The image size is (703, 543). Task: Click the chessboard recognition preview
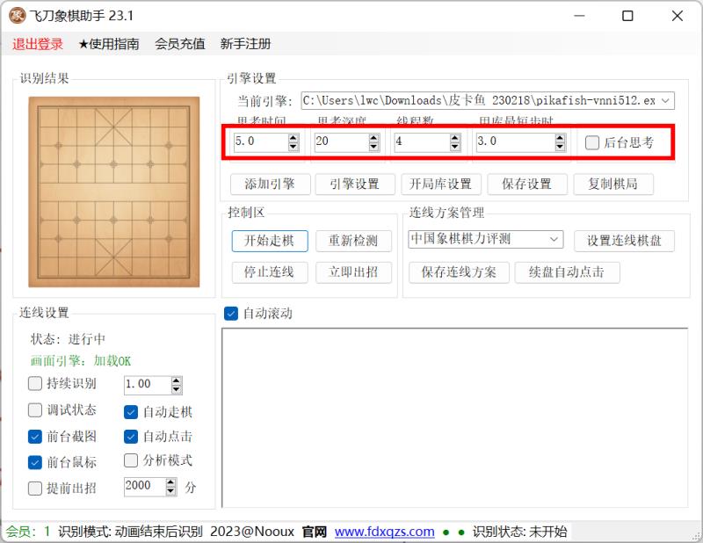click(113, 192)
